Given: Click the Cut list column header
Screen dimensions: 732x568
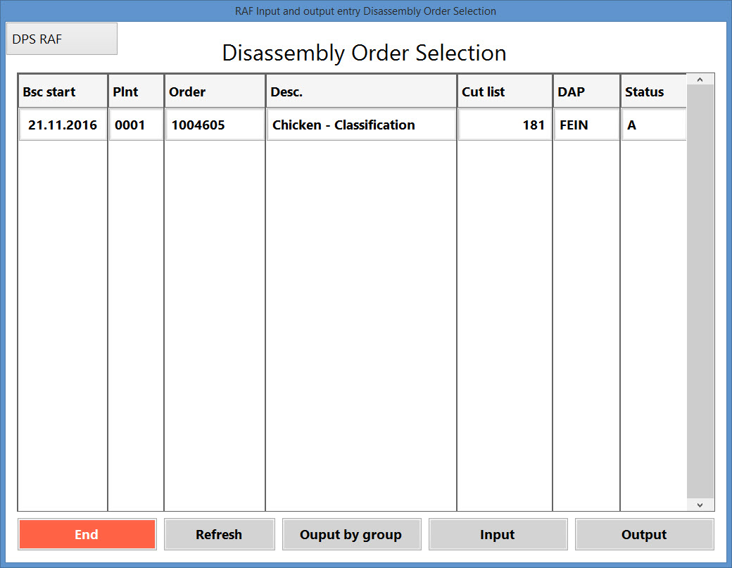Looking at the screenshot, I should (505, 92).
